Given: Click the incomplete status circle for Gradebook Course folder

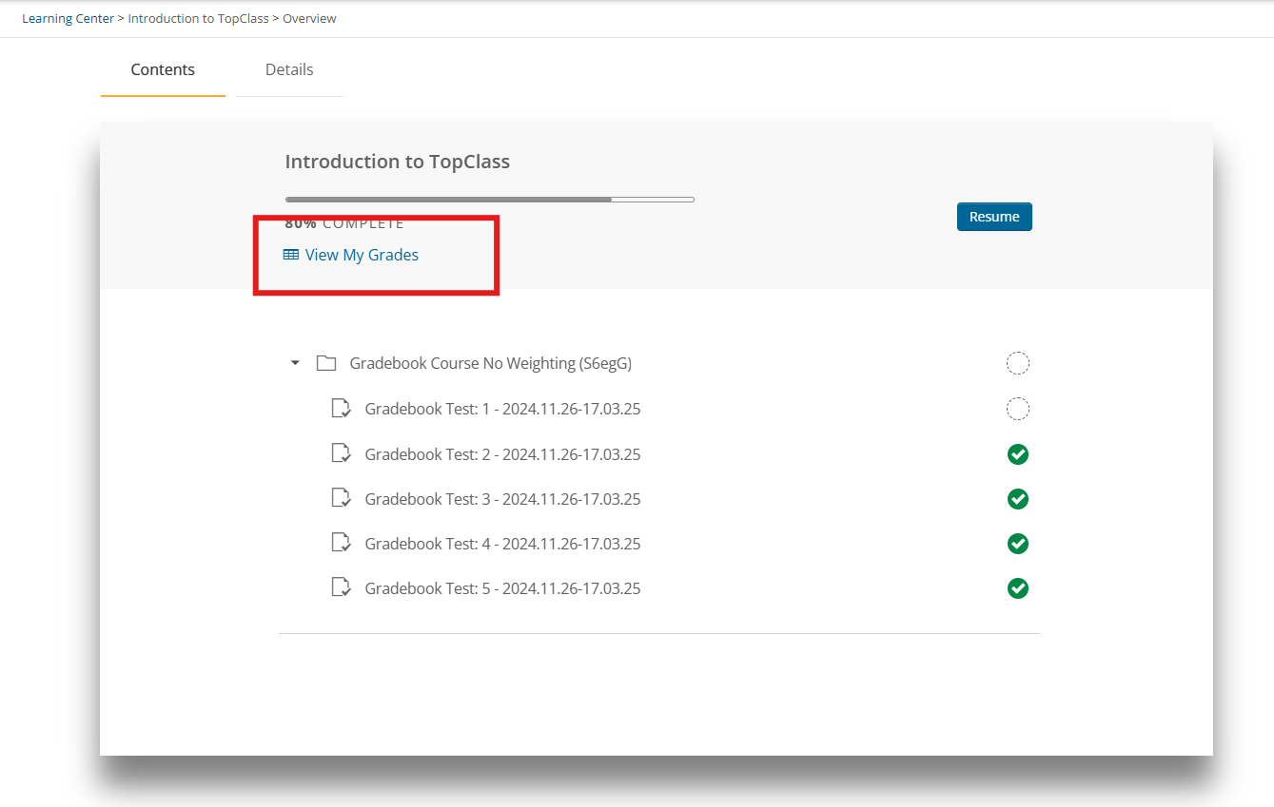Looking at the screenshot, I should point(1018,363).
